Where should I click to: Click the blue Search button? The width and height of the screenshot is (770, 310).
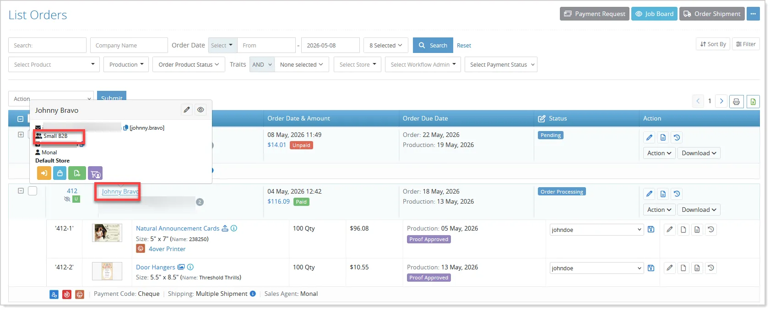click(x=433, y=45)
